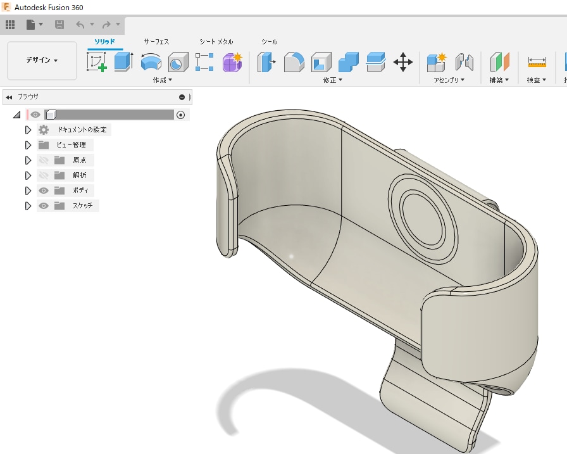
Task: Open the File menu icon
Action: [31, 25]
